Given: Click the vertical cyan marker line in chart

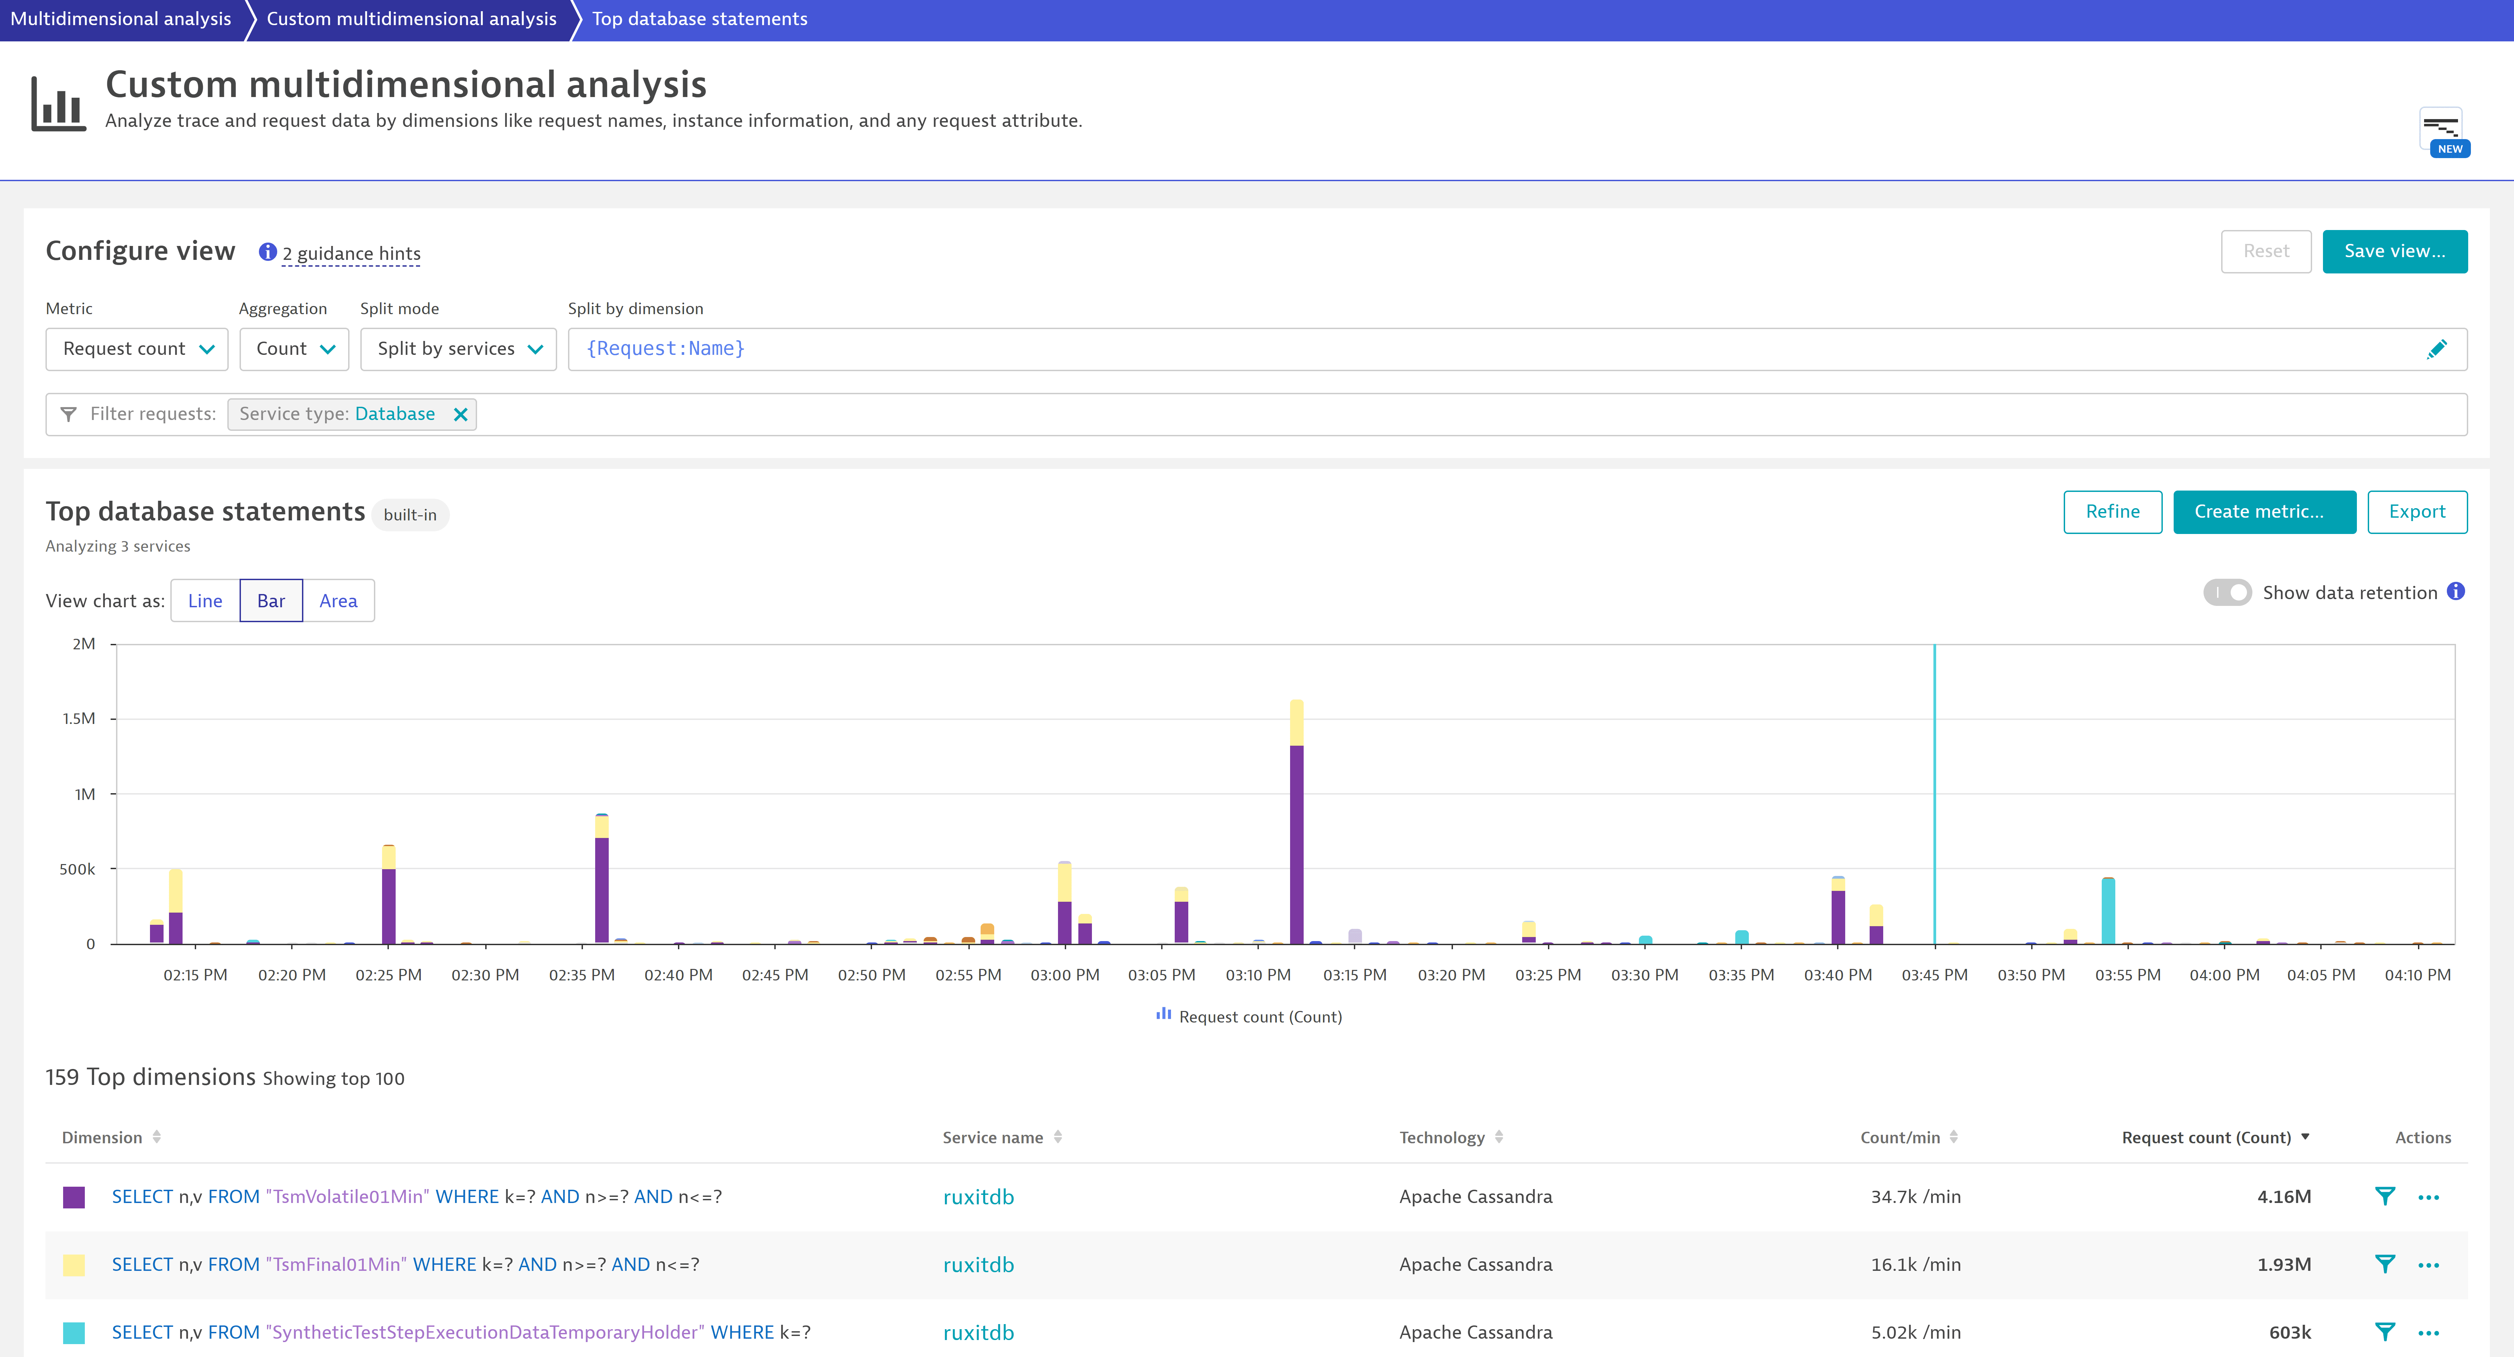Looking at the screenshot, I should (x=1934, y=794).
